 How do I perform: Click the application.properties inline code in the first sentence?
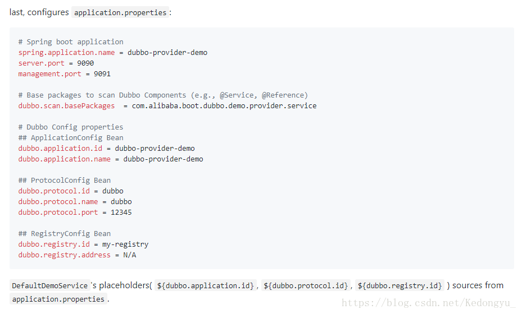tap(120, 12)
